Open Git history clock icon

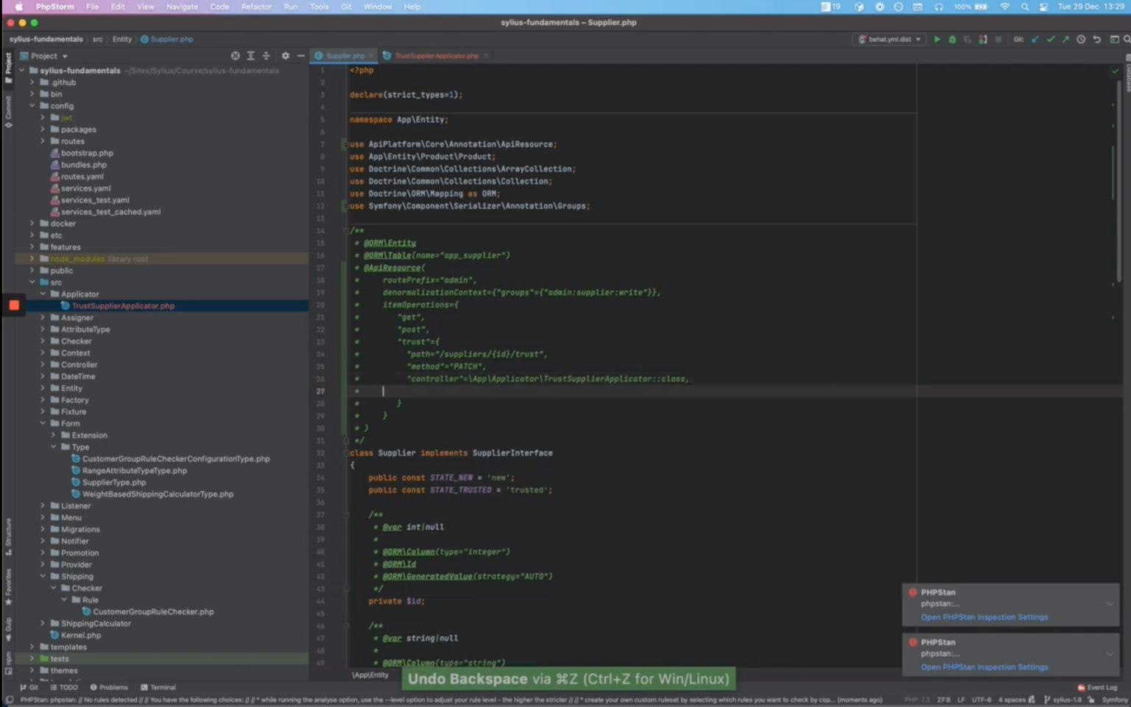[1081, 40]
